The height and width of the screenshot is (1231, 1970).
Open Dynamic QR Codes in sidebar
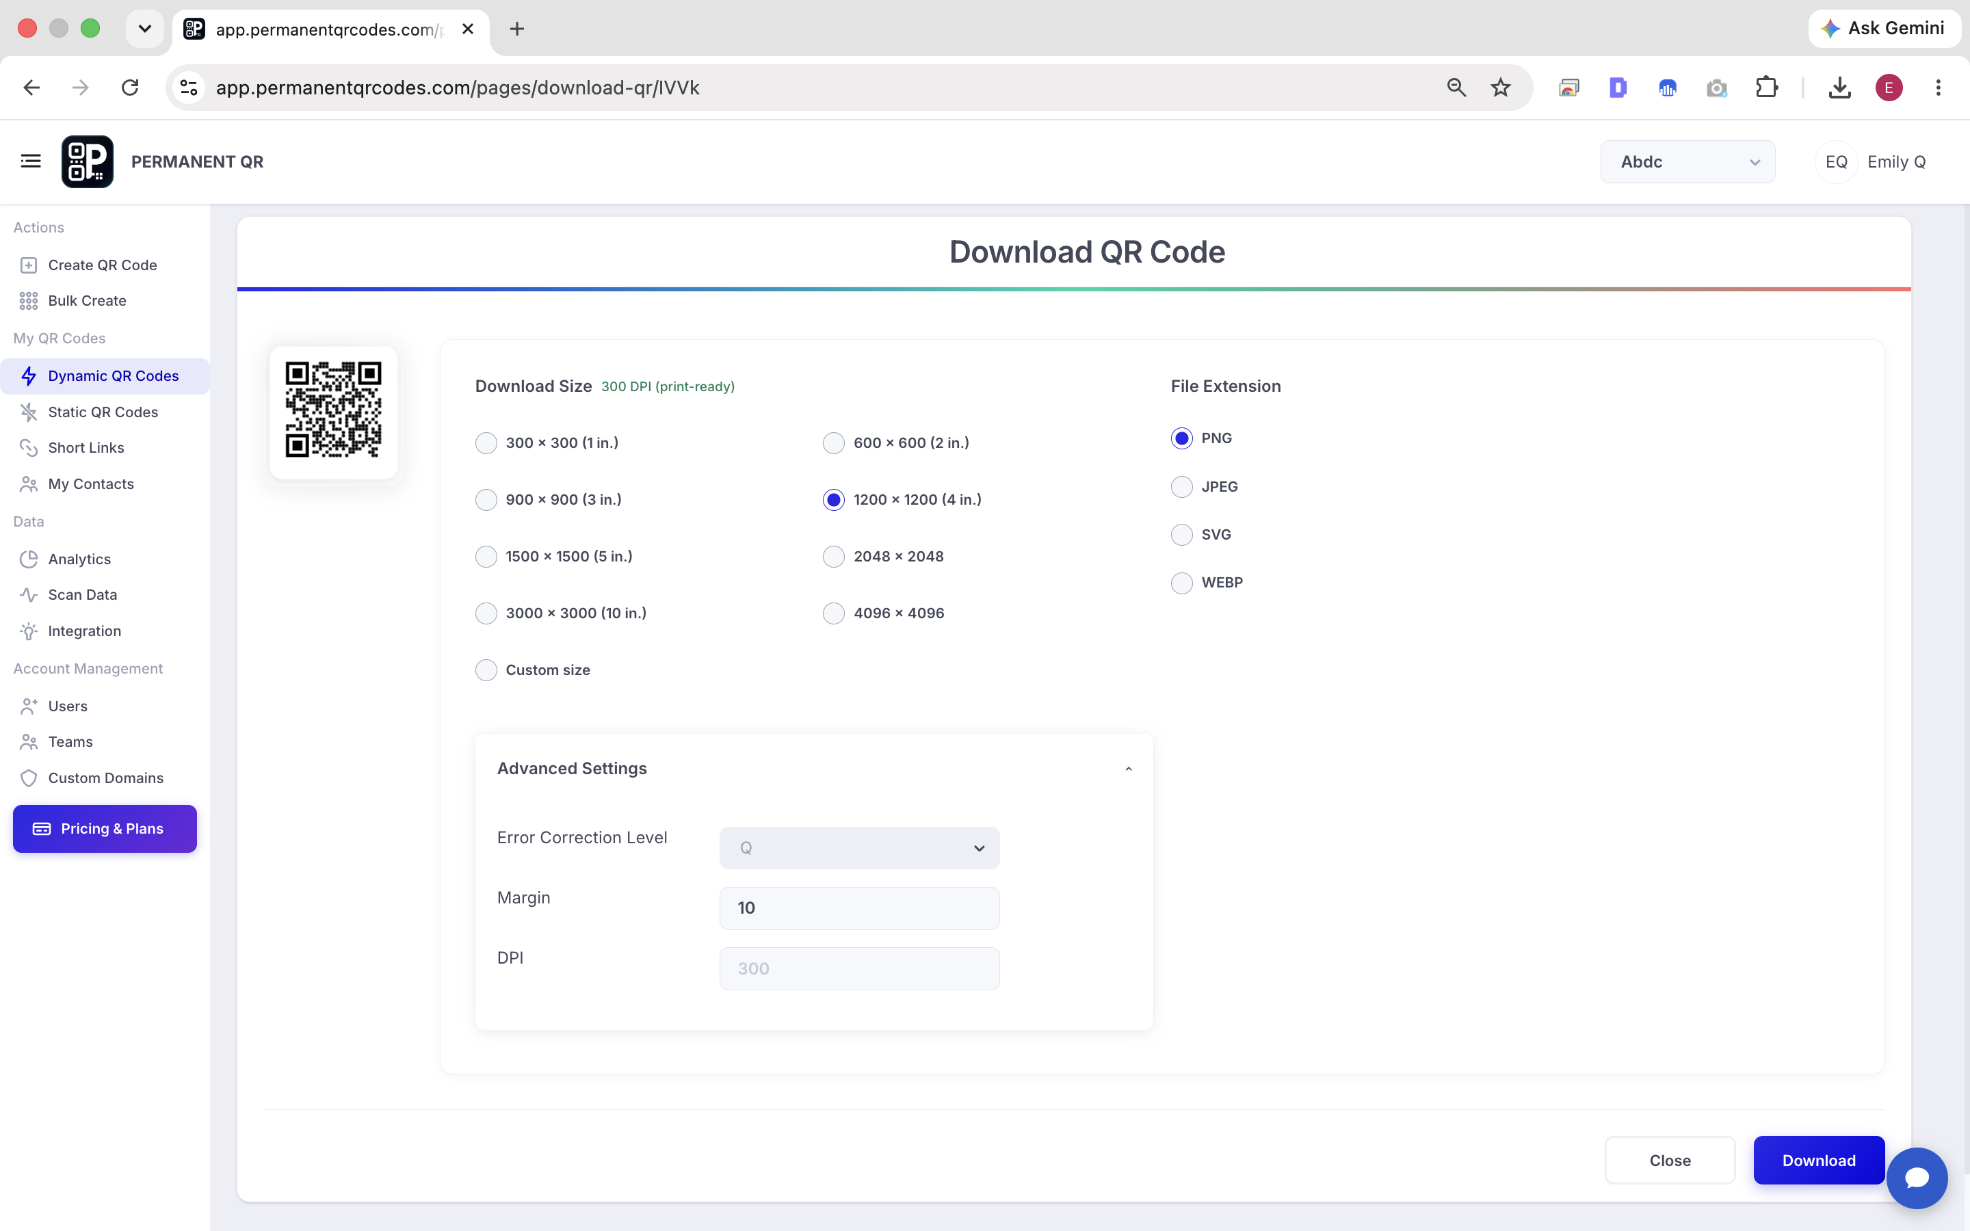click(105, 376)
